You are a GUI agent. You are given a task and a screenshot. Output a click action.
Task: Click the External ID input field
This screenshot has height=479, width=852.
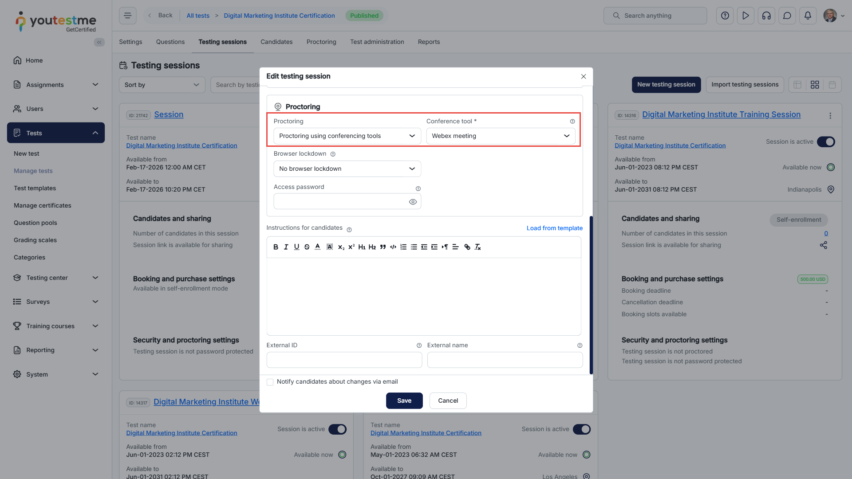[344, 360]
